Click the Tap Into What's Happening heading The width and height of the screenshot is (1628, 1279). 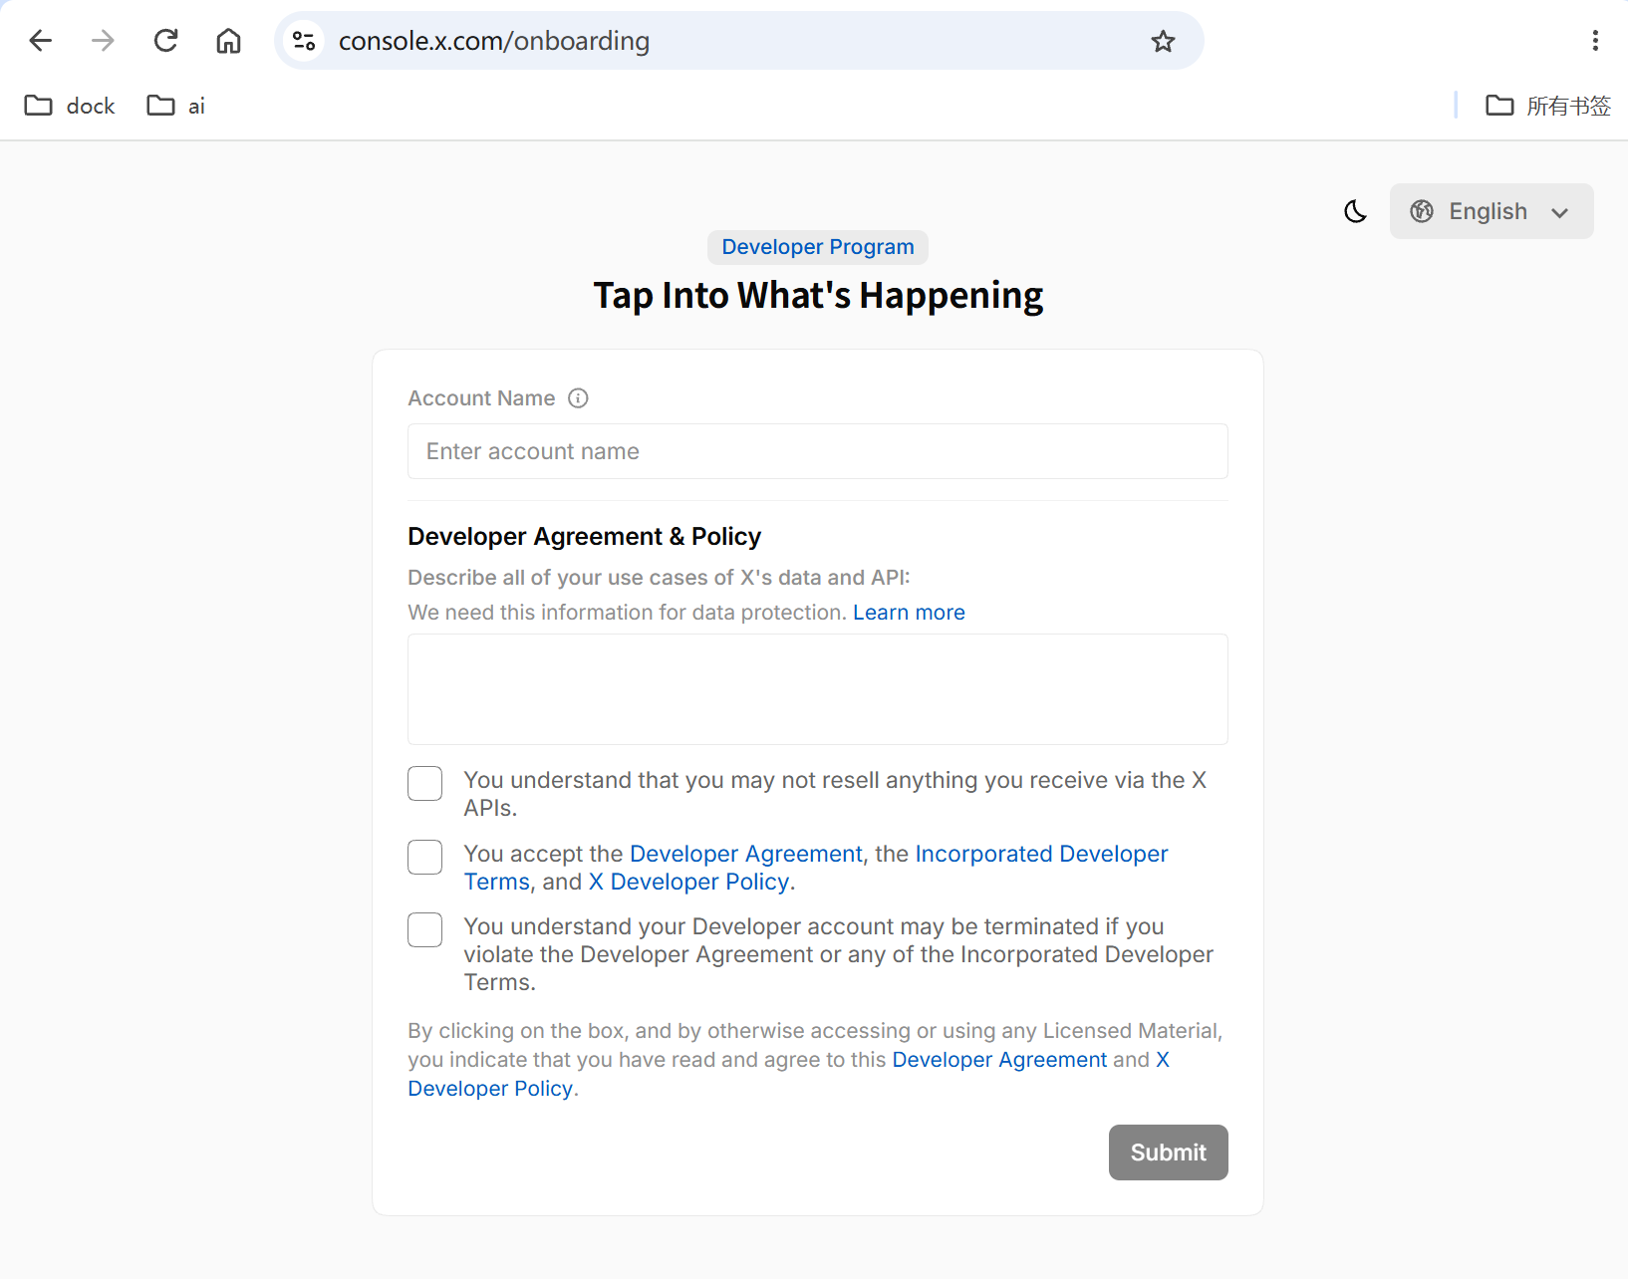(x=818, y=296)
